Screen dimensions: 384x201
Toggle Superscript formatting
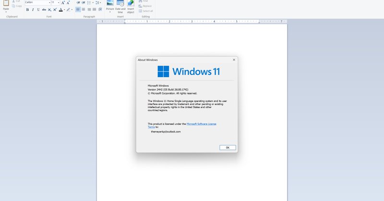[55, 10]
